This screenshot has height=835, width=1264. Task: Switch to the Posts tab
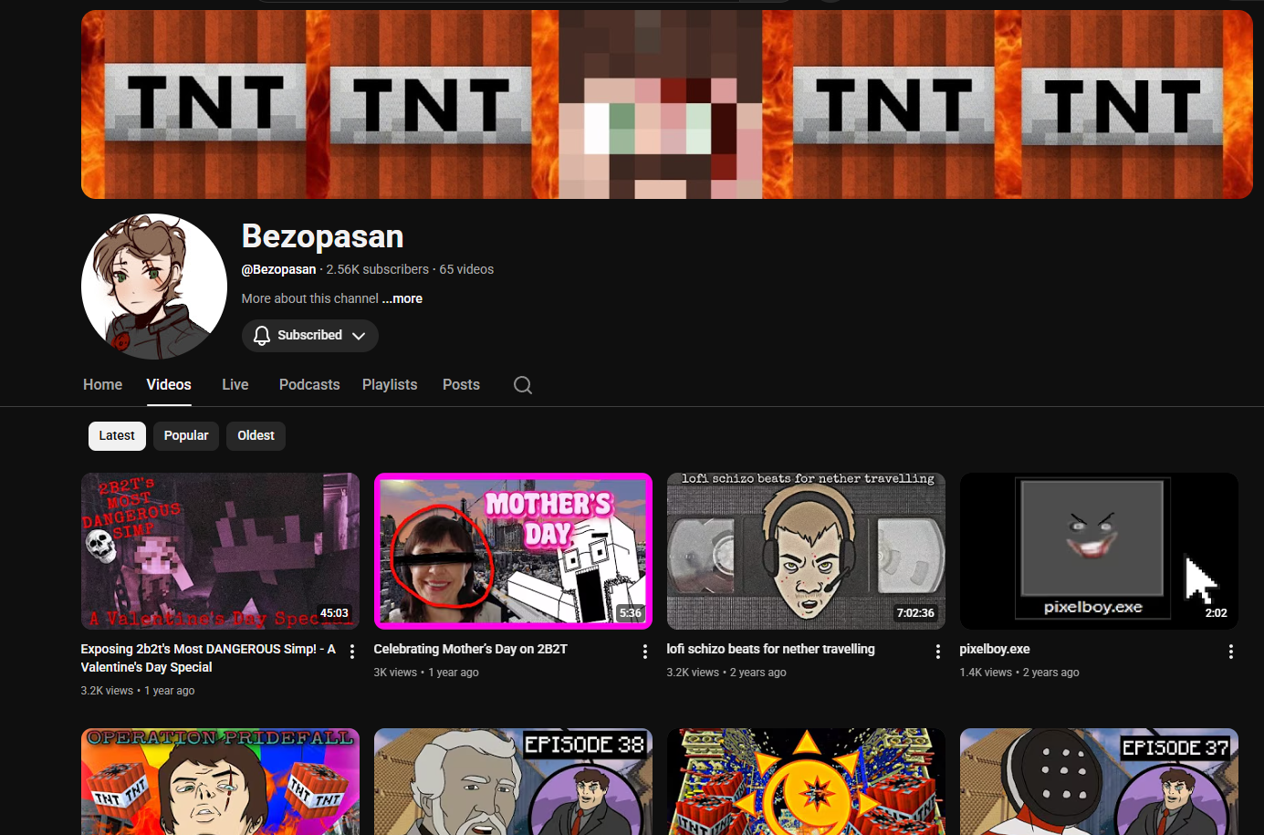pos(461,385)
